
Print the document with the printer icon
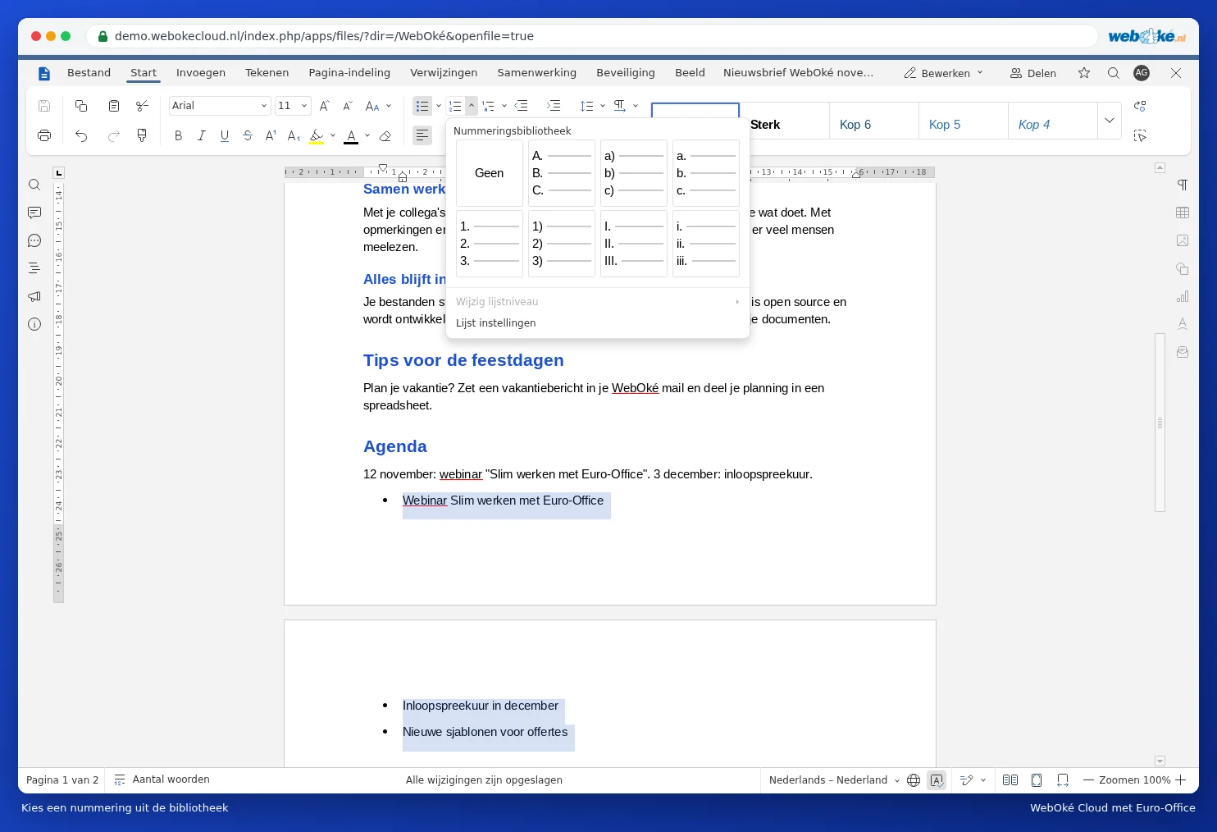[x=44, y=135]
